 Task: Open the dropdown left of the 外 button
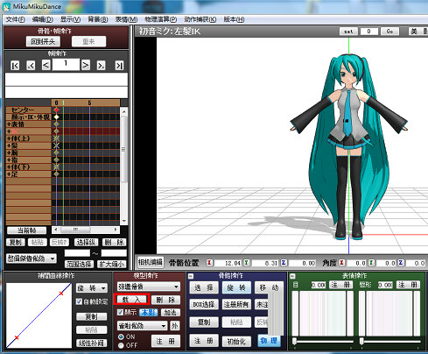click(x=142, y=326)
